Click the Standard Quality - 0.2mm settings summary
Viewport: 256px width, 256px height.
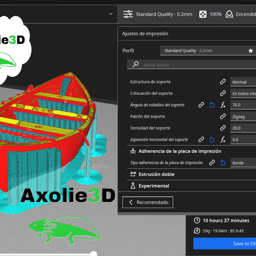[x=164, y=14]
